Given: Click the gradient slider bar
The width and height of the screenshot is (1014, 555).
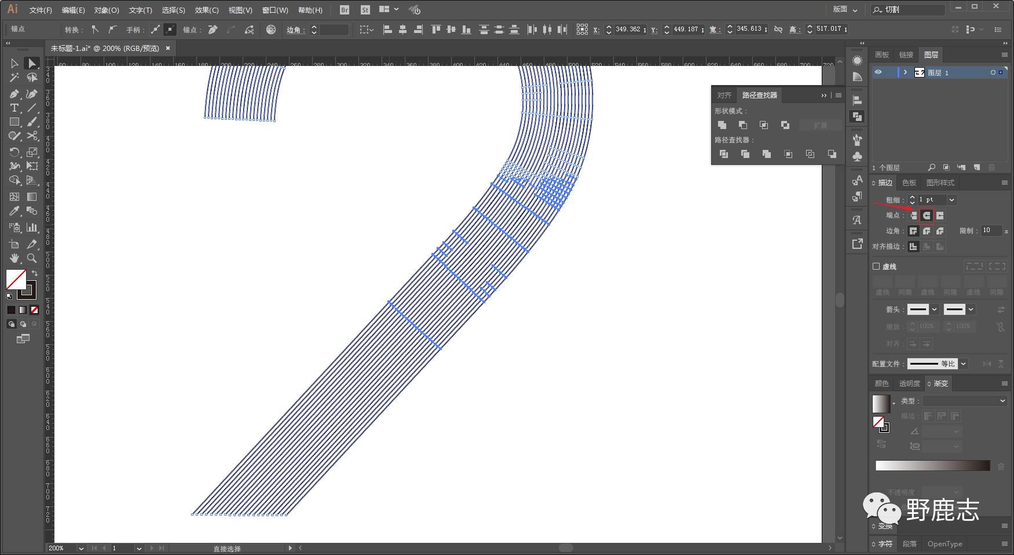Looking at the screenshot, I should click(x=932, y=466).
